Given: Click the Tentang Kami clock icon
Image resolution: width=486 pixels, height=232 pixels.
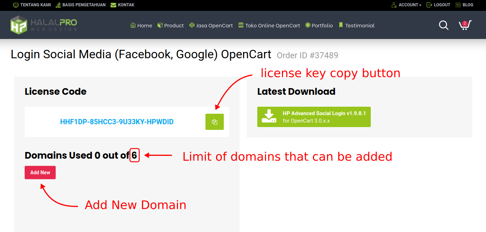Looking at the screenshot, I should tap(16, 5).
